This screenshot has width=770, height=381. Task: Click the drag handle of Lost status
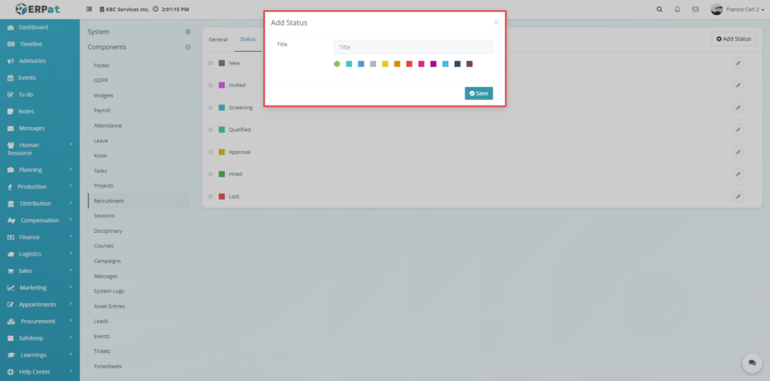(x=211, y=196)
